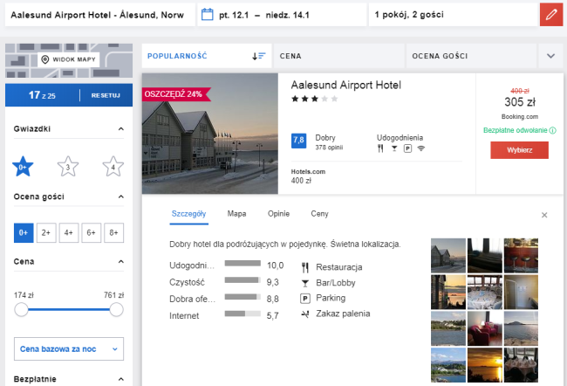
Task: Select guest rating 0+ filter
Action: [x=24, y=232]
